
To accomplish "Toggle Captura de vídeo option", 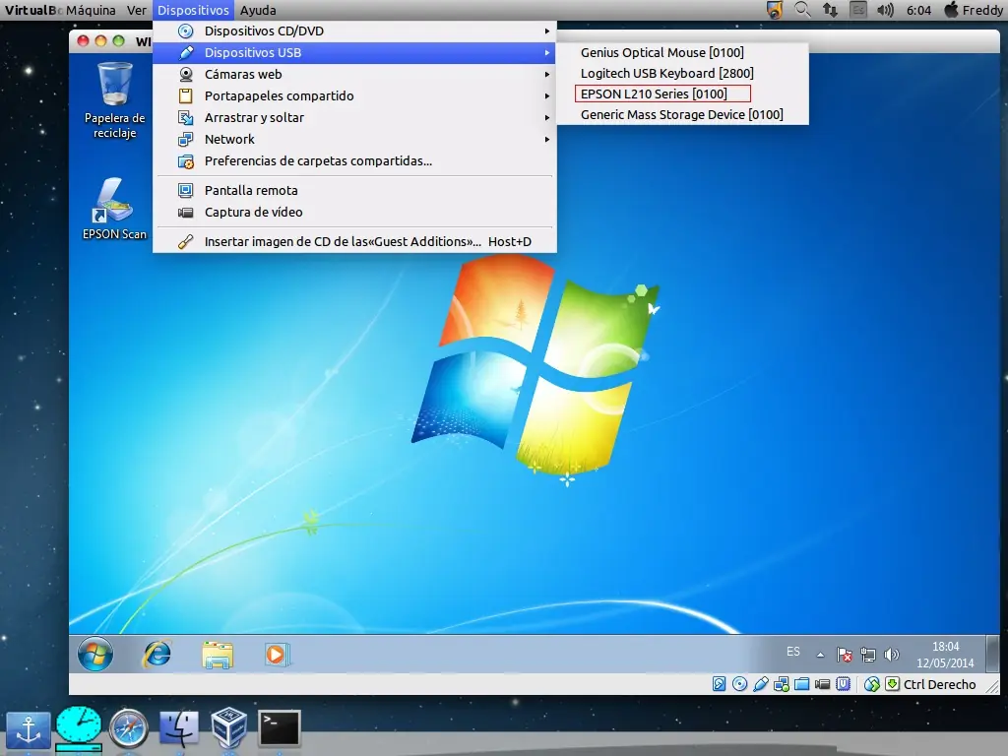I will 354,213.
